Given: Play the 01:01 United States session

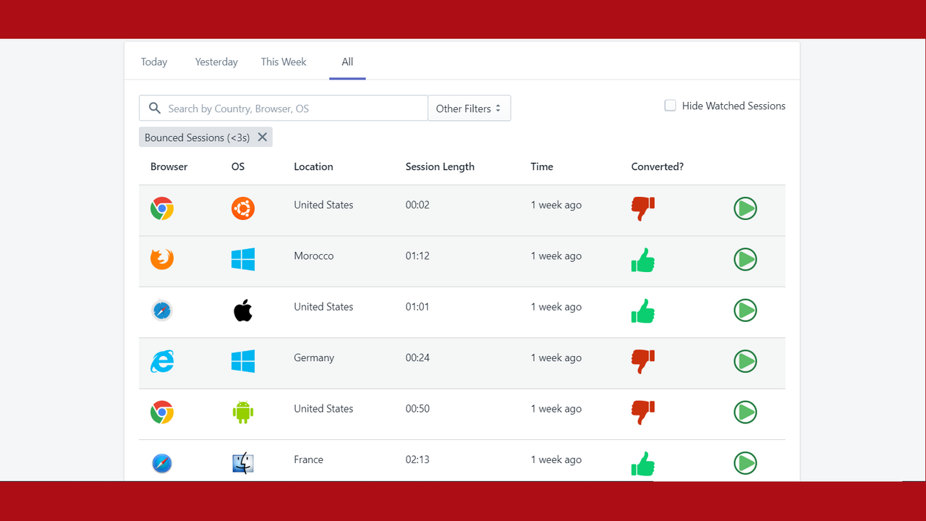Looking at the screenshot, I should (745, 310).
